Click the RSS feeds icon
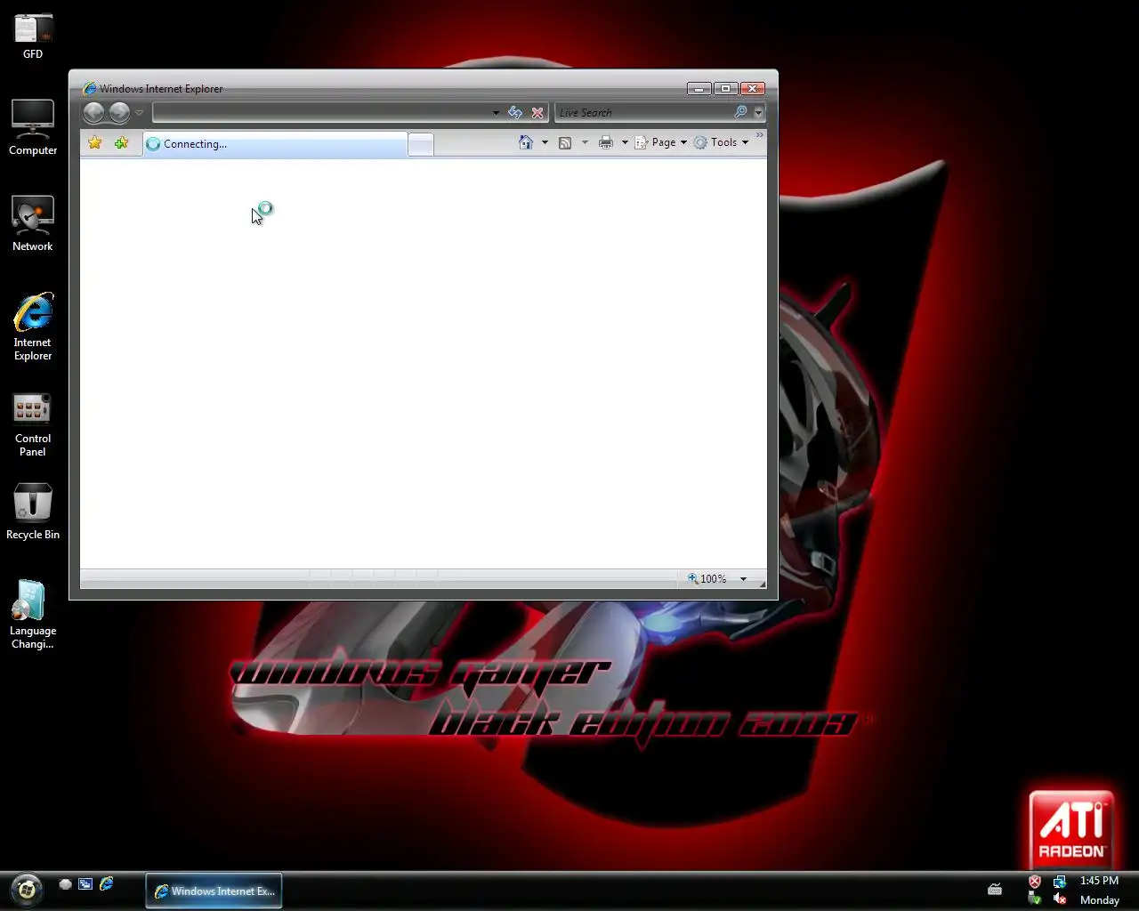1139x911 pixels. 565,142
